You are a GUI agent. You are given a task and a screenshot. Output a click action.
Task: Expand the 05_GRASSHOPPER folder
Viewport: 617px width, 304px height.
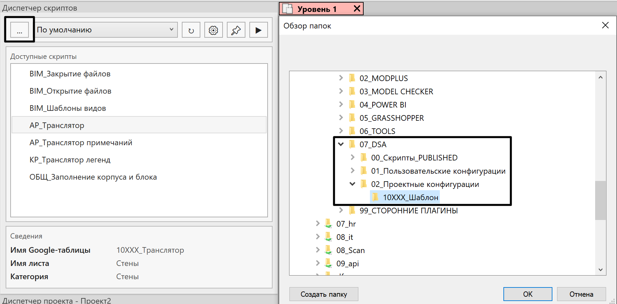coord(341,118)
